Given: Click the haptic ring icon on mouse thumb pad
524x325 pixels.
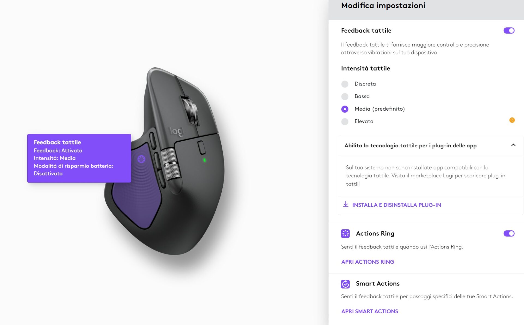Looking at the screenshot, I should tap(141, 159).
